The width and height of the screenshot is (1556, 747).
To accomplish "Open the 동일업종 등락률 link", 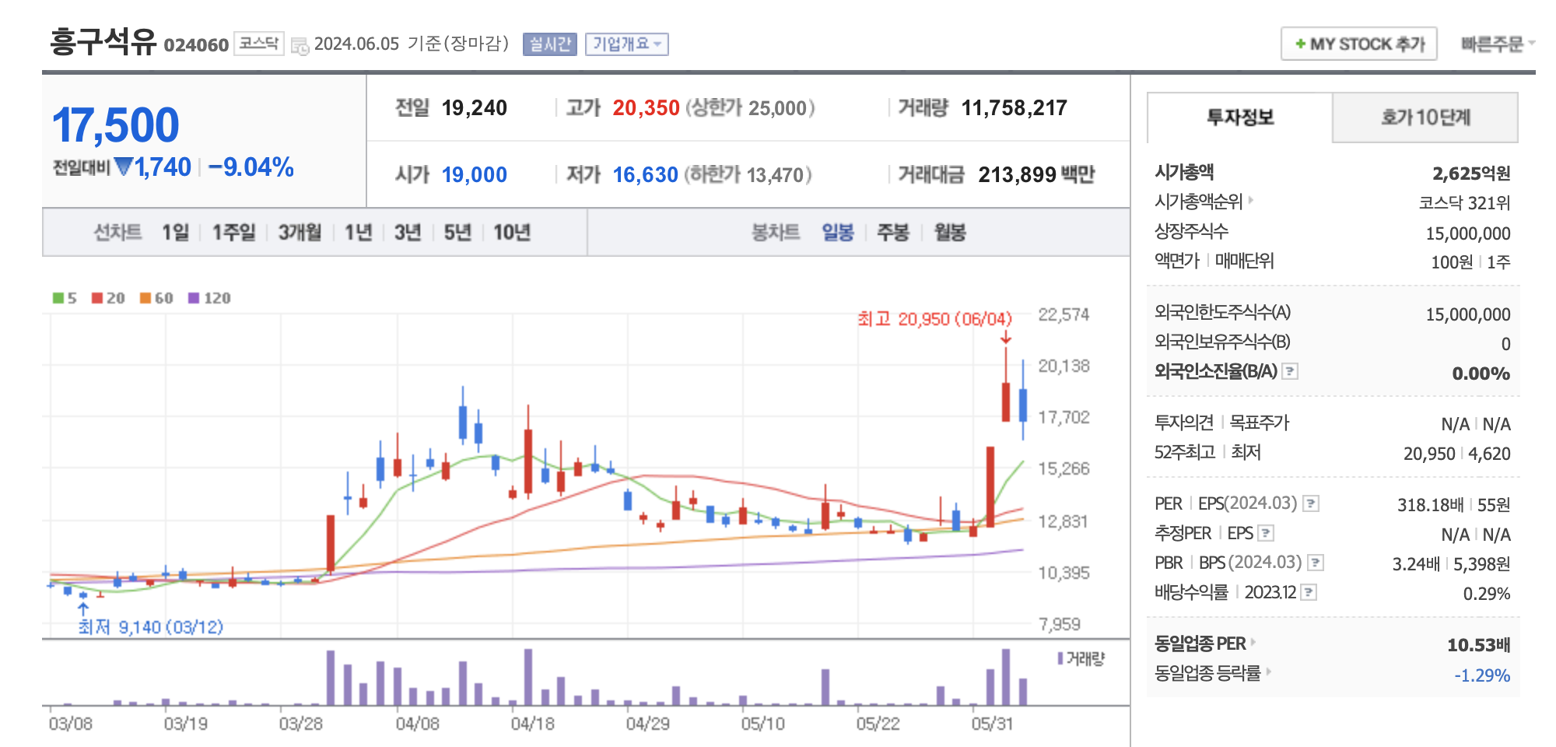I will click(x=1207, y=672).
